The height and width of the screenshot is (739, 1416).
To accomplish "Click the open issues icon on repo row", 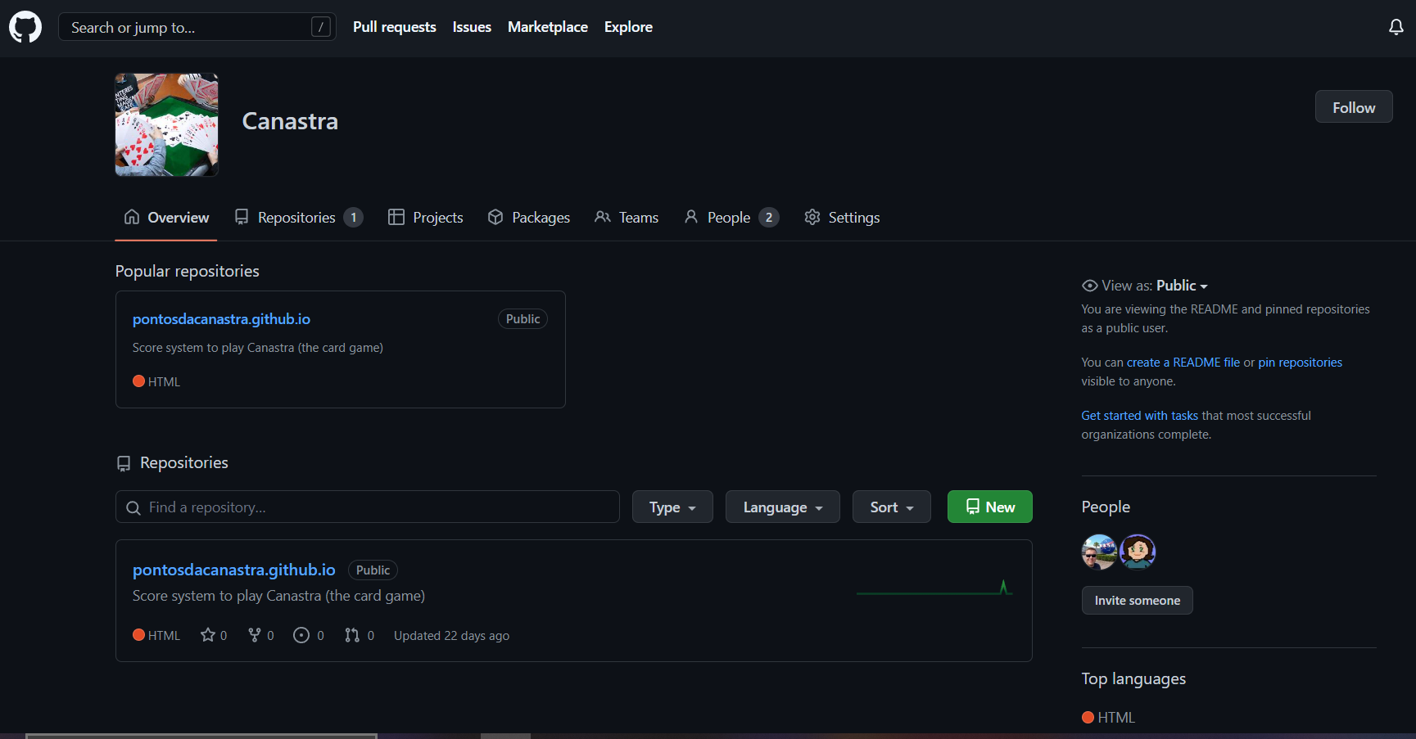I will [x=301, y=635].
